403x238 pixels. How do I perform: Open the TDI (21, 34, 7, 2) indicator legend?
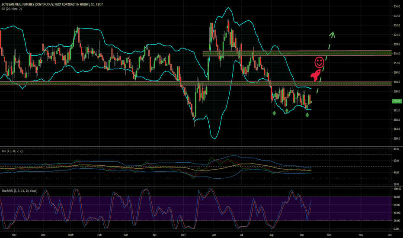click(12, 151)
